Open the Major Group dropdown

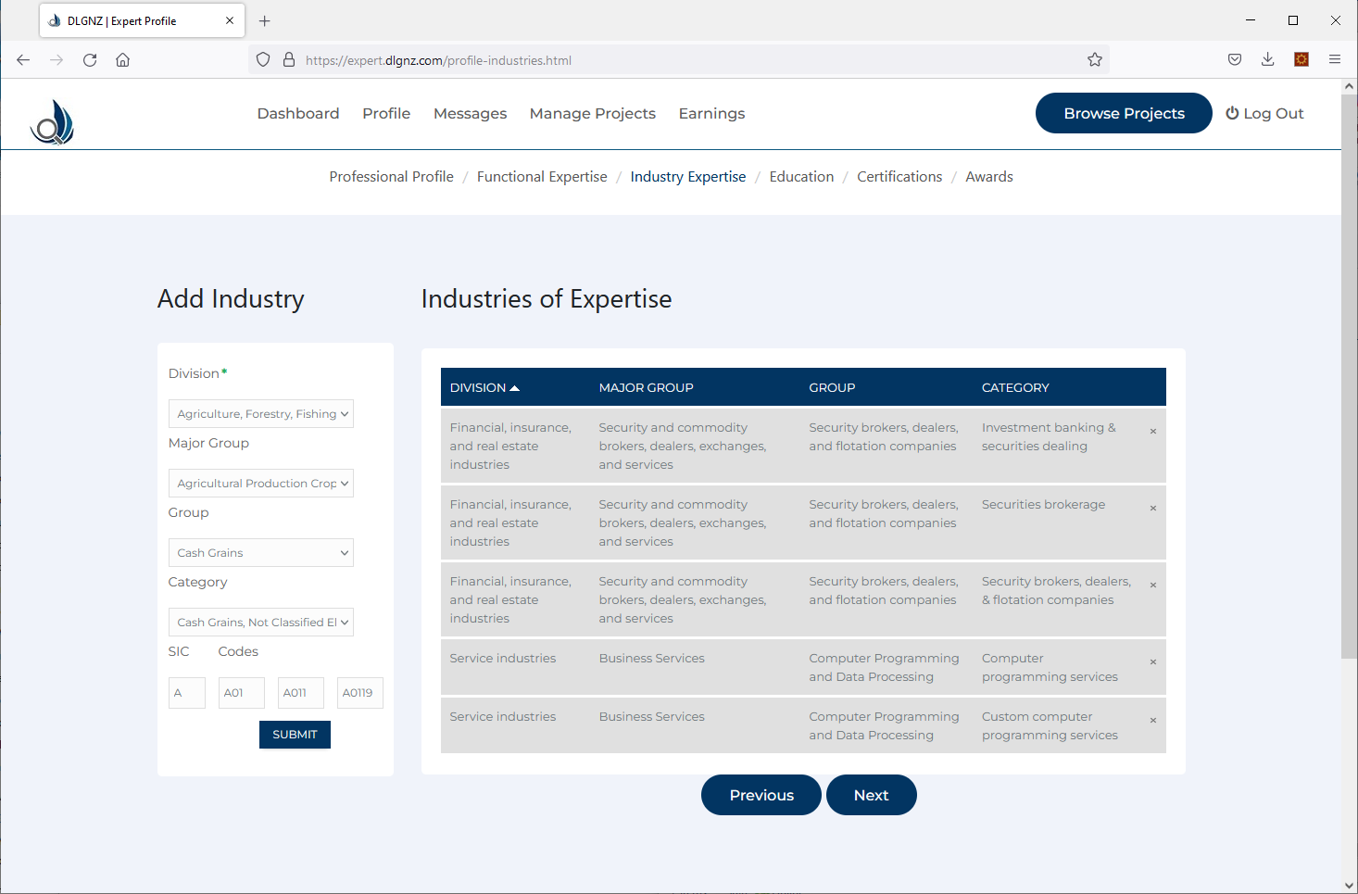tap(261, 484)
